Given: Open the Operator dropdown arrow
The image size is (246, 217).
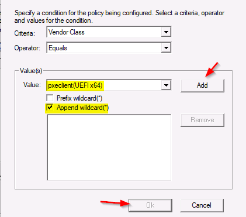Looking at the screenshot, I should click(x=166, y=48).
